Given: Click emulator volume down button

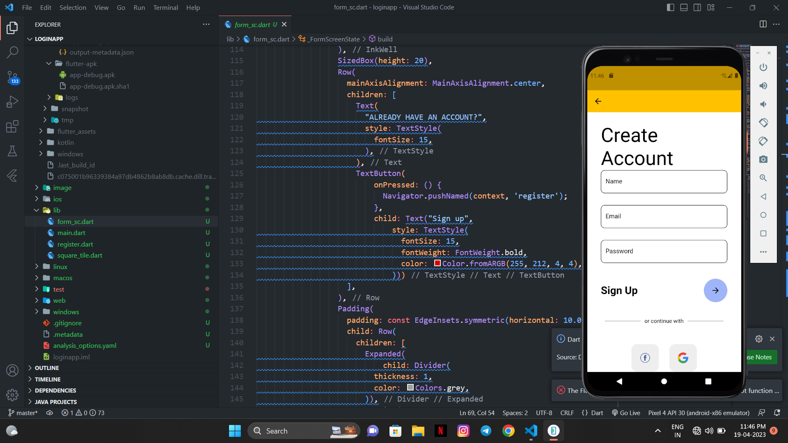Looking at the screenshot, I should click(x=763, y=104).
